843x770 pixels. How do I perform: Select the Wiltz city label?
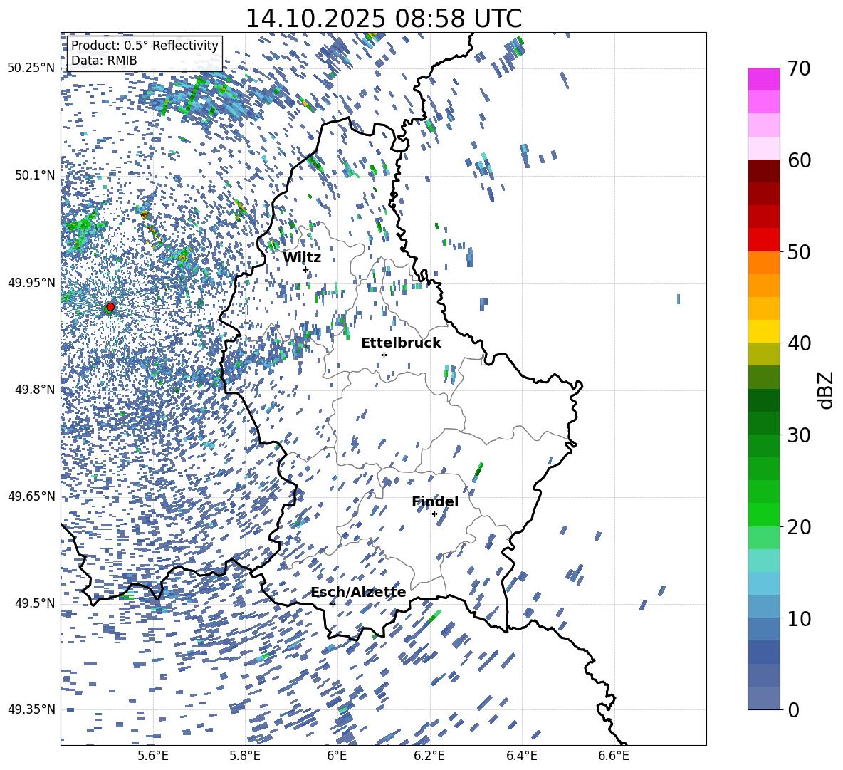[302, 258]
